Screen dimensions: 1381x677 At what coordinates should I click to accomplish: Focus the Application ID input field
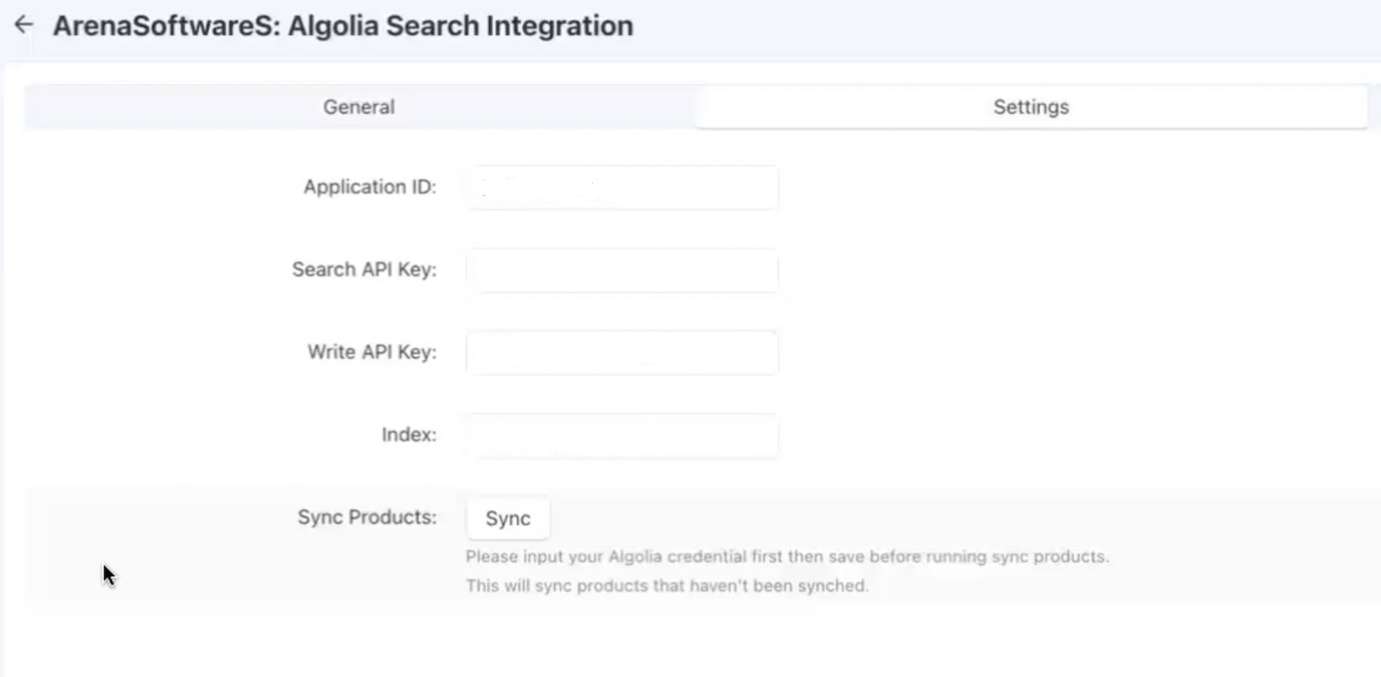pyautogui.click(x=622, y=187)
